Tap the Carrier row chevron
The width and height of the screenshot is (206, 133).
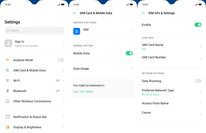(x=201, y=114)
